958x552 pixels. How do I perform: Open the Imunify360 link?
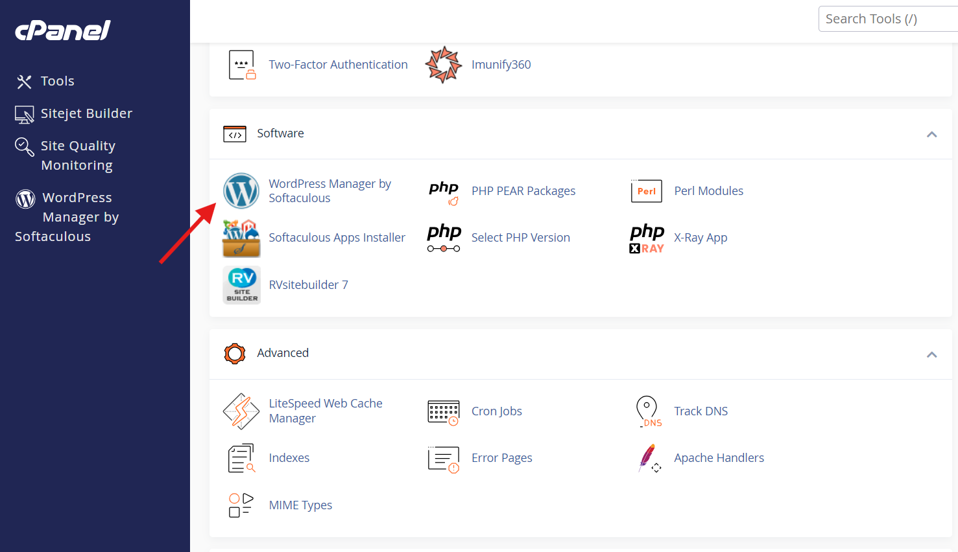pyautogui.click(x=501, y=65)
